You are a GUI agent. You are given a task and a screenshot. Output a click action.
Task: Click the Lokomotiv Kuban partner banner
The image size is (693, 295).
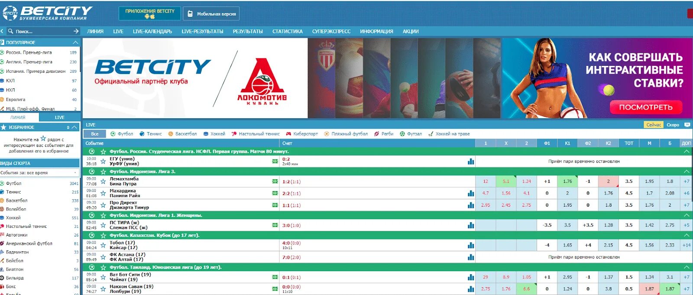195,78
